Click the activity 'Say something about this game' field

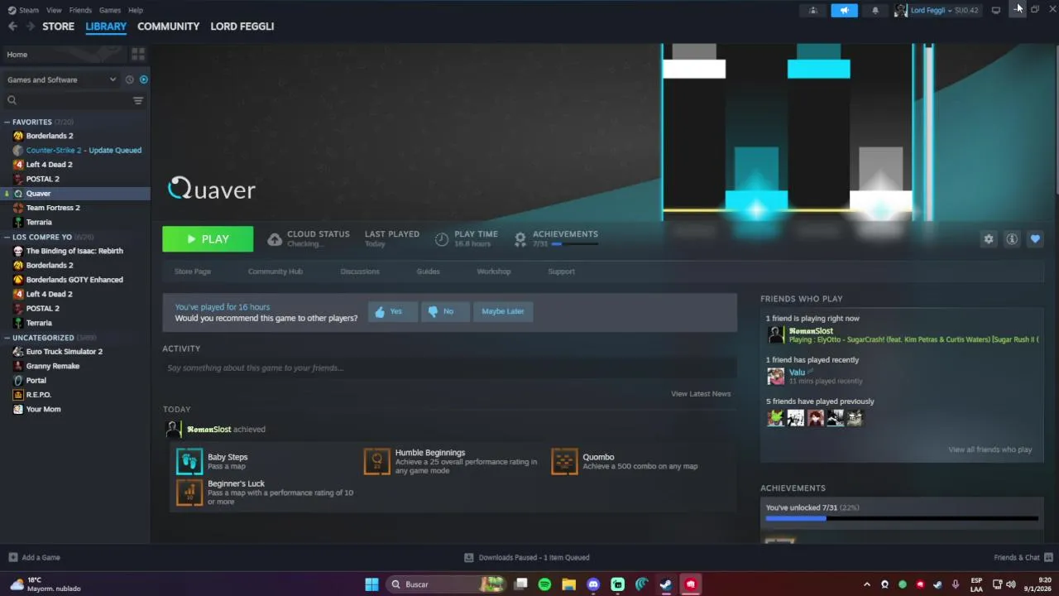pyautogui.click(x=449, y=368)
